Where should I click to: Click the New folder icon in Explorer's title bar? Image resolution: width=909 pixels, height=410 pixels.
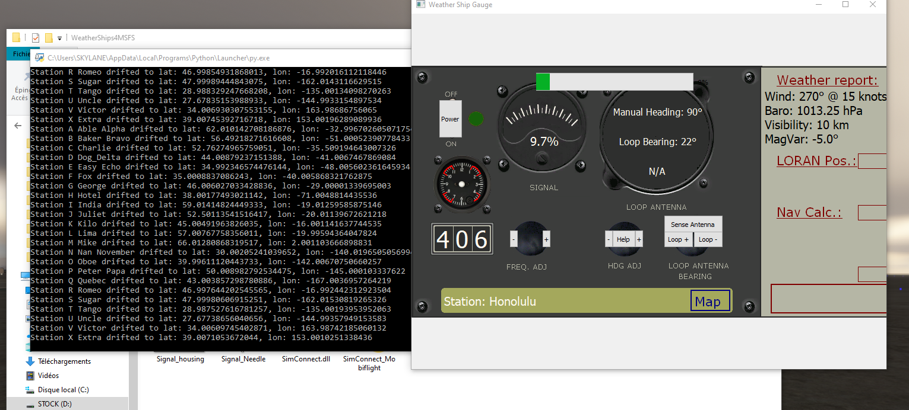click(49, 38)
